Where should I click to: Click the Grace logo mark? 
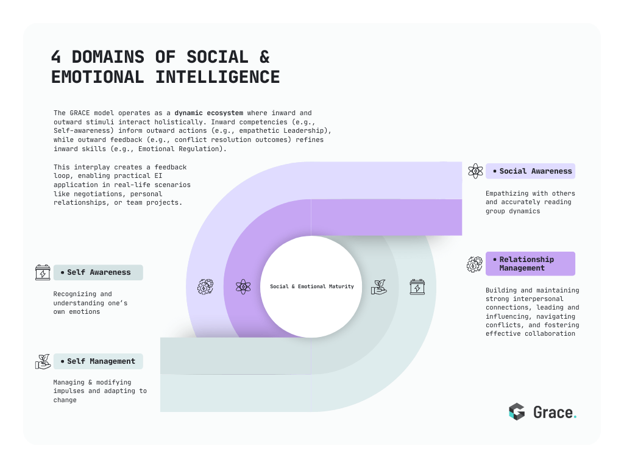pyautogui.click(x=517, y=412)
